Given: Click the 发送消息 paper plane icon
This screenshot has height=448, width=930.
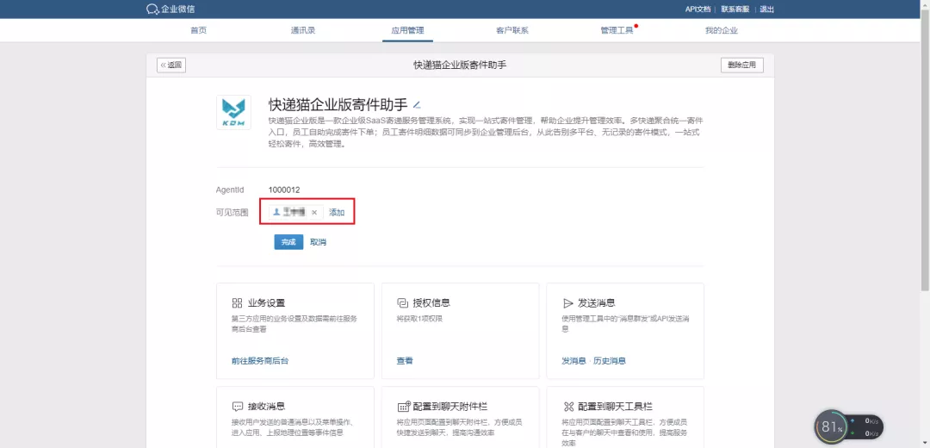Looking at the screenshot, I should 567,303.
